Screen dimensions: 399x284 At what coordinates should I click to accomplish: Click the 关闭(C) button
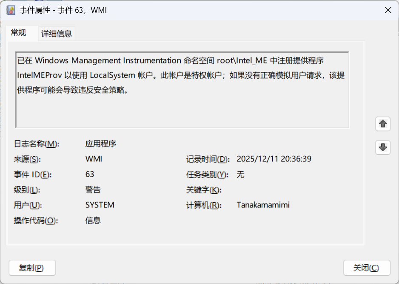[367, 268]
